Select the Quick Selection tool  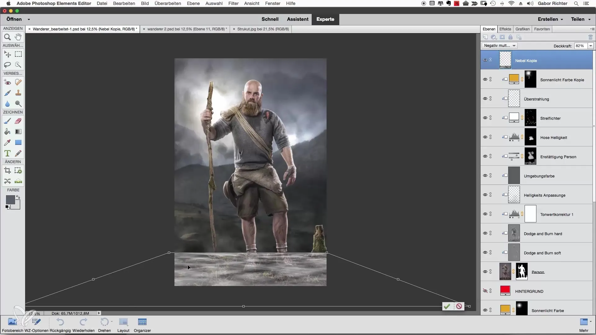pos(18,65)
